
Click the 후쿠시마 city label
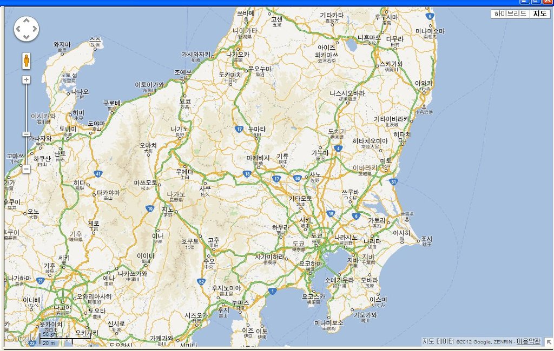386,17
